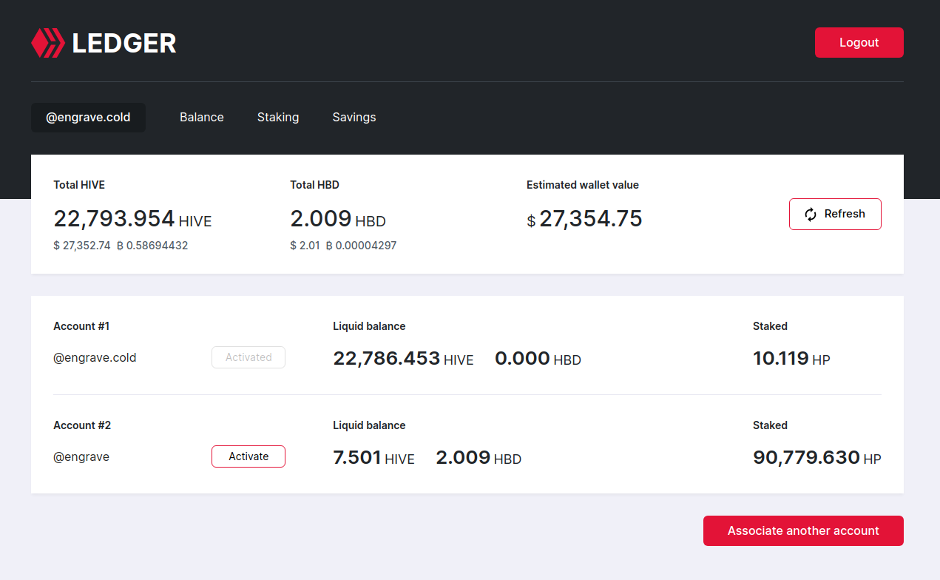Click the Total HIVE label

point(79,185)
